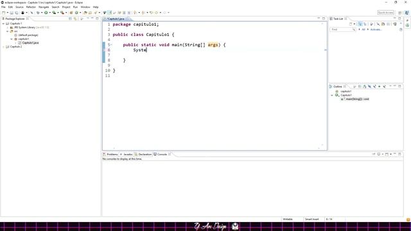Click the Find field in Task List
Screen dimensions: 411x231
pyautogui.click(x=343, y=30)
